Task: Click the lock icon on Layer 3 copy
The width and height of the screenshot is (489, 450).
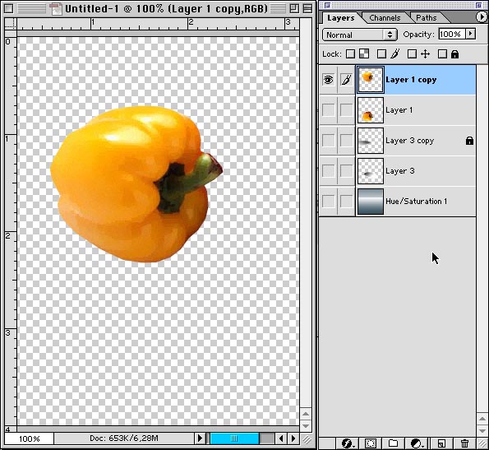Action: [x=469, y=141]
